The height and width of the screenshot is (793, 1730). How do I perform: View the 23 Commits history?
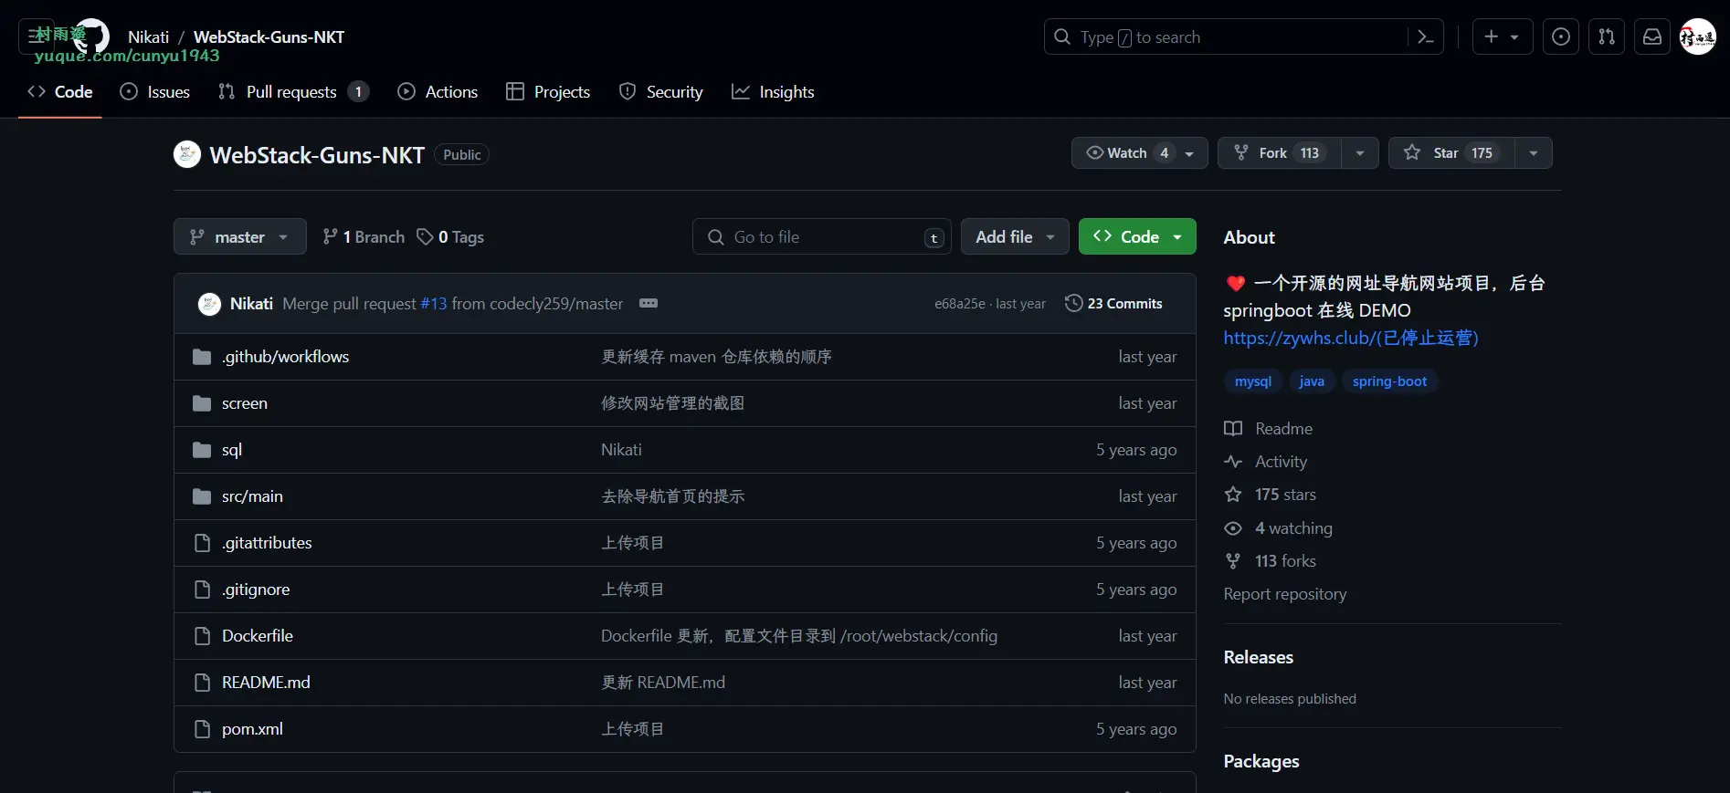1114,303
